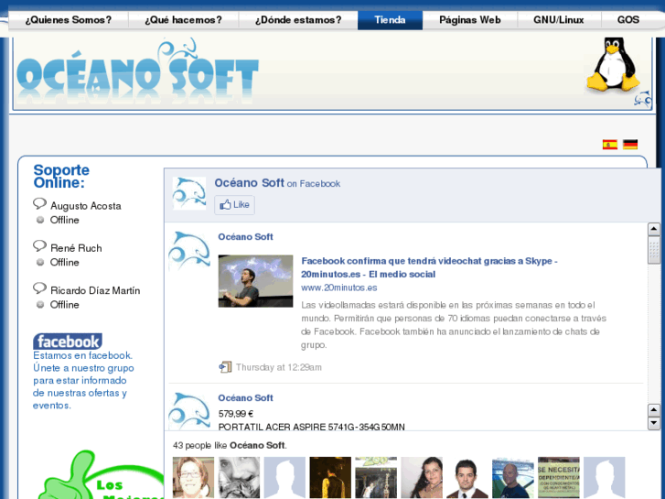The width and height of the screenshot is (665, 499).
Task: Open the 'SE NECESITA' sign fan photo
Action: 559,477
